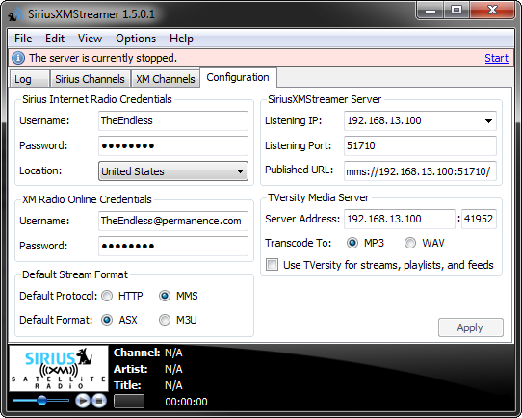Open the Options menu
This screenshot has width=522, height=418.
[x=136, y=39]
